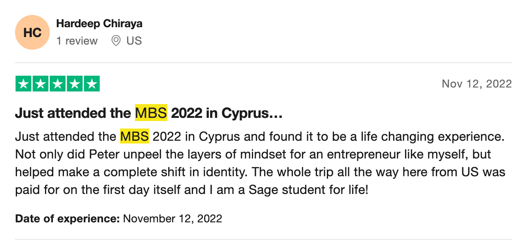529x246 pixels.
Task: Click the highlighted MBS in the review title
Action: [151, 114]
